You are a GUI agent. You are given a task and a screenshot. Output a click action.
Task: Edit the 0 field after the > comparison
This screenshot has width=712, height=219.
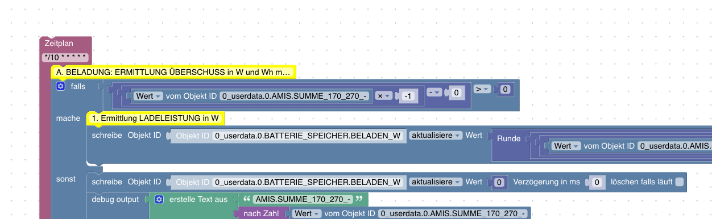(x=505, y=89)
